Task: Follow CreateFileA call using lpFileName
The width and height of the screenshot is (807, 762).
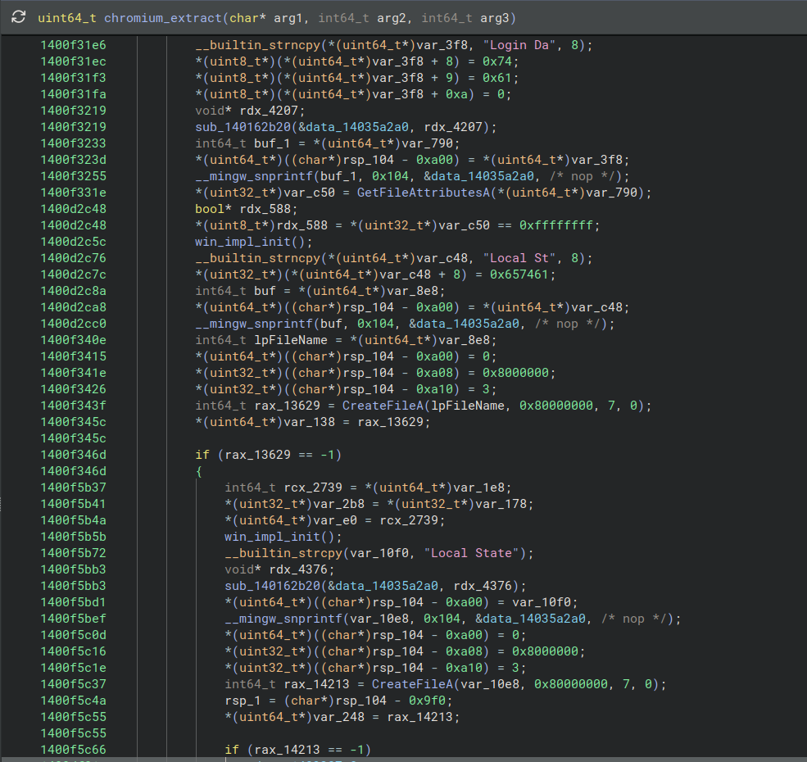Action: click(383, 406)
